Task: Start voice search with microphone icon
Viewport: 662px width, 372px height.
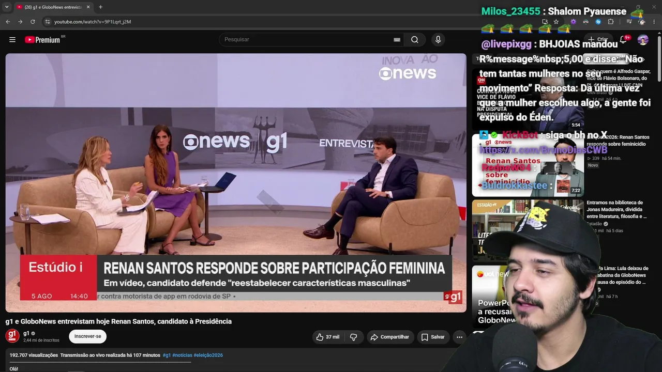Action: (x=438, y=40)
